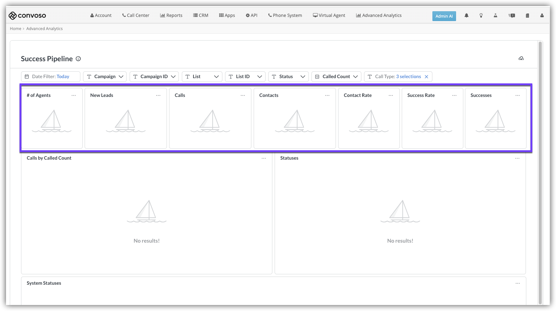Click the lightbulb icon in the header

[481, 16]
